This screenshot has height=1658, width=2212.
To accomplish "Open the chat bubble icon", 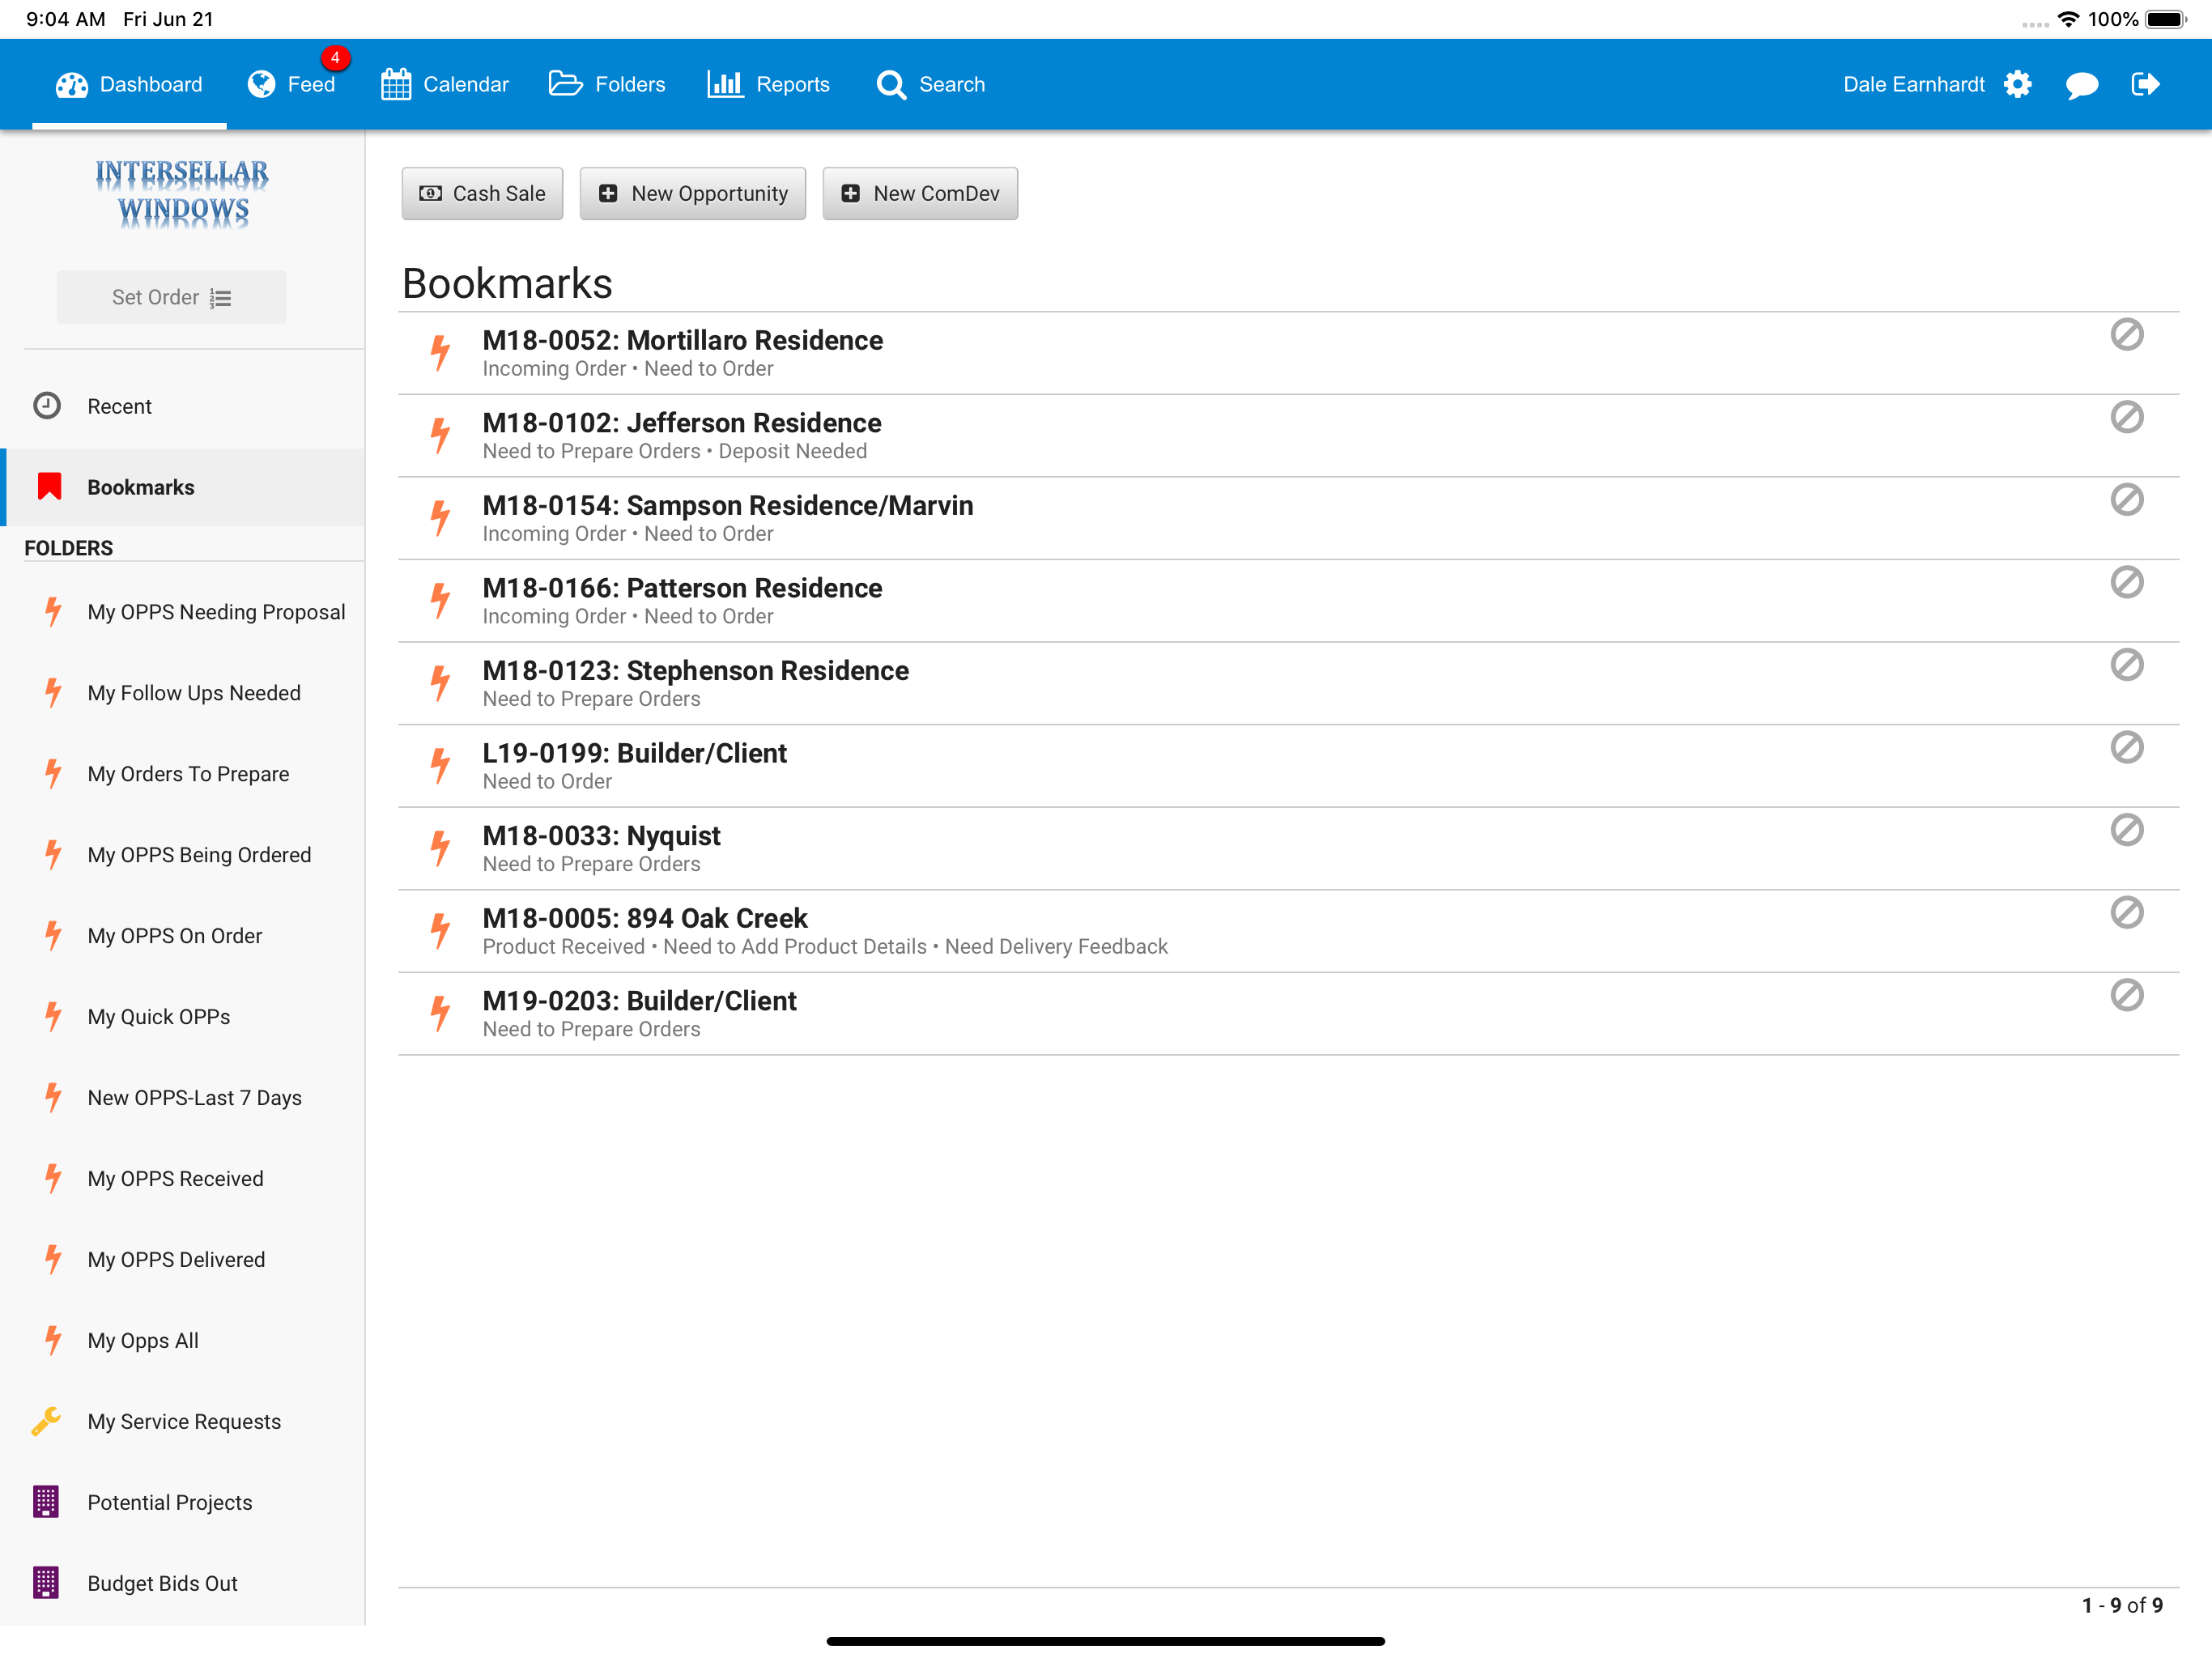I will click(2082, 85).
